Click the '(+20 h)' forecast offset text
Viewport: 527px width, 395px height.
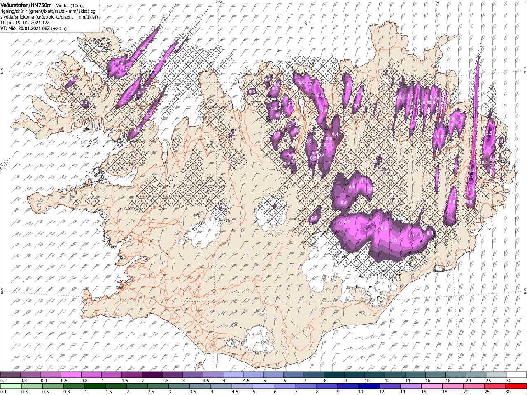pyautogui.click(x=59, y=28)
